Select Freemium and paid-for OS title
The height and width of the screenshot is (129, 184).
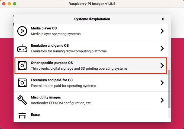click(x=52, y=80)
